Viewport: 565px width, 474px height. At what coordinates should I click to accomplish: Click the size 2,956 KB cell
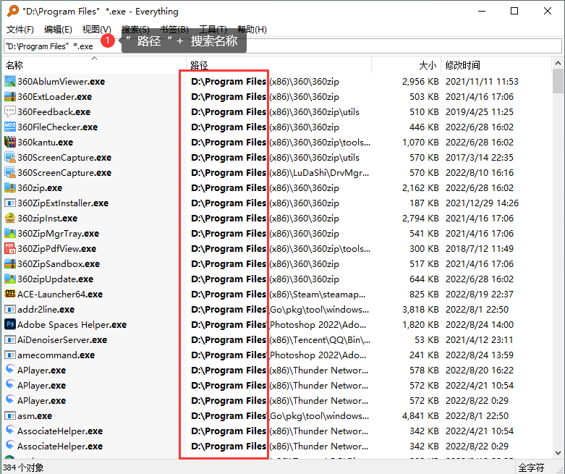[x=420, y=82]
